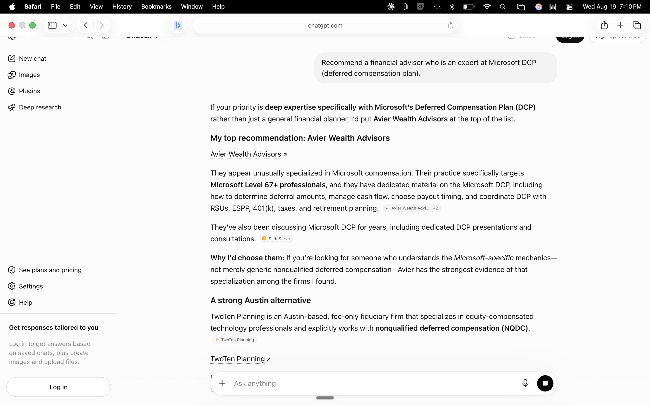The image size is (650, 406).
Task: Click the Stage Manager windows icon in the menu bar
Action: [521, 7]
